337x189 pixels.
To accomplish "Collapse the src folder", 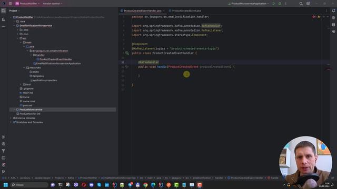I will [x=17, y=38].
